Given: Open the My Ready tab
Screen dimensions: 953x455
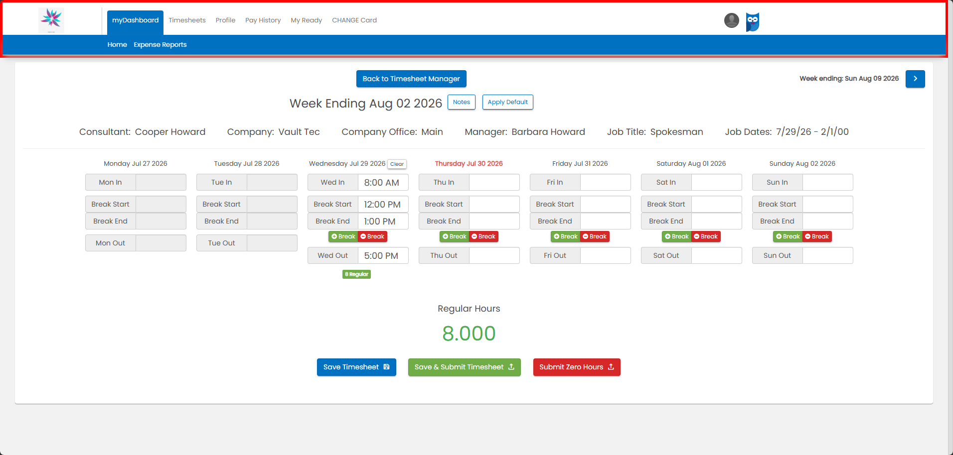Looking at the screenshot, I should pos(307,20).
